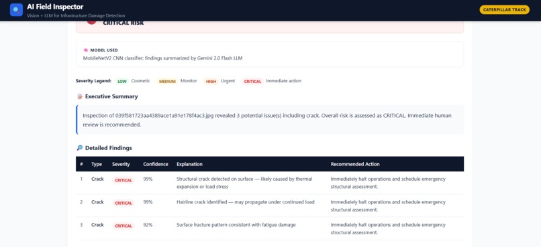The height and width of the screenshot is (247, 541).
Task: Select the hairline crack explanation text
Action: pyautogui.click(x=245, y=202)
